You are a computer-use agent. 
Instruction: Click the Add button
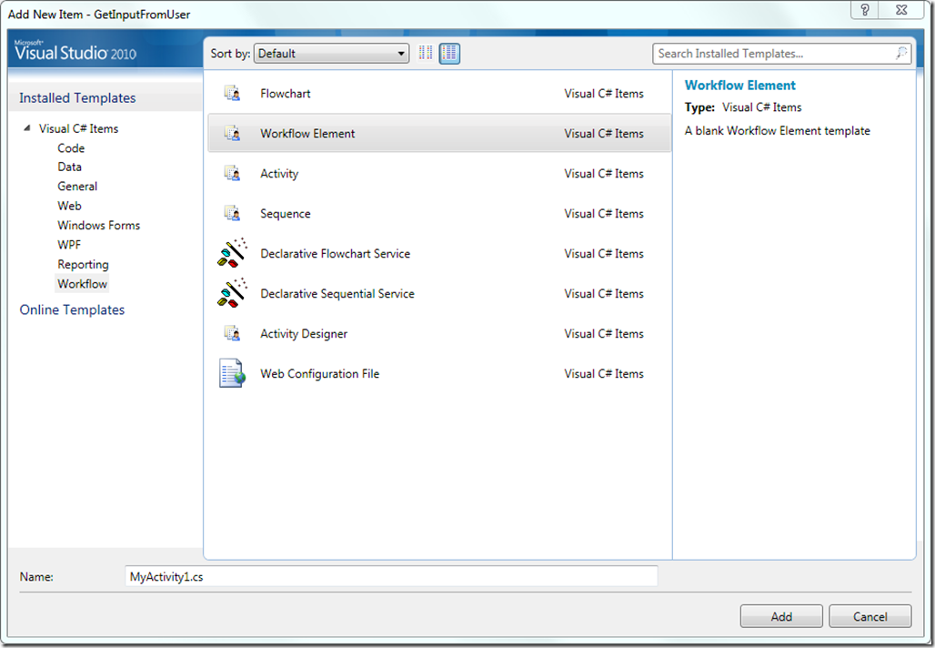point(781,616)
